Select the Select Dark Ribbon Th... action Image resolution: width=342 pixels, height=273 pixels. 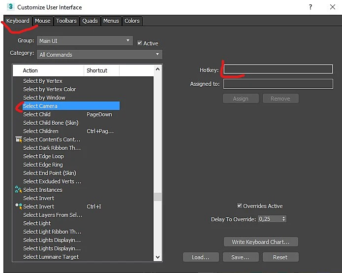pos(52,148)
